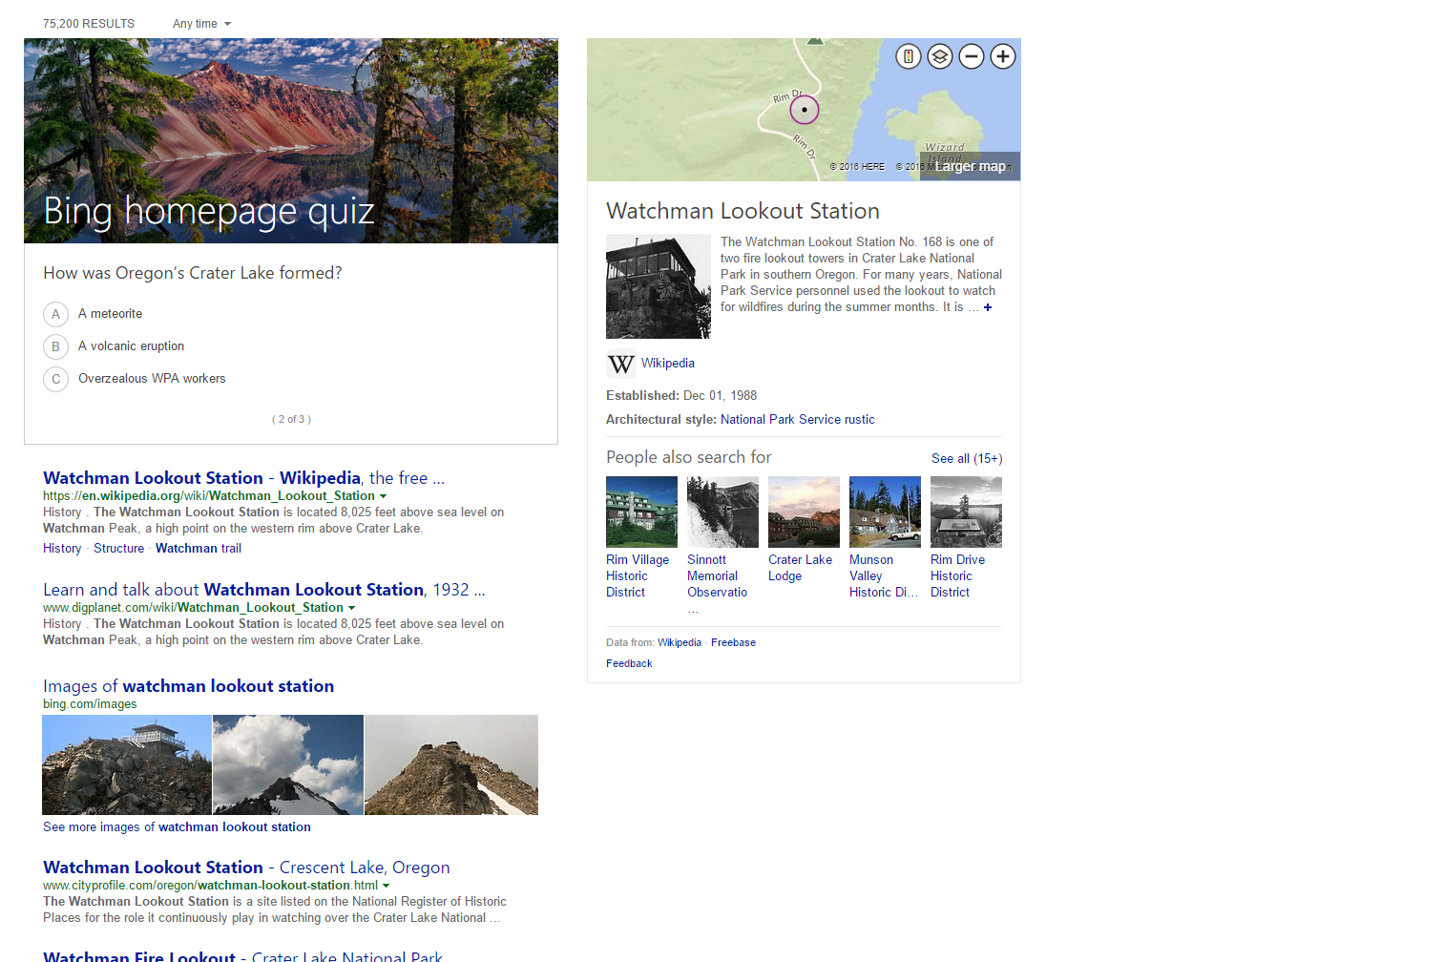The height and width of the screenshot is (962, 1443).
Task: Open Crater Lake Lodge thumbnail
Action: pos(804,512)
